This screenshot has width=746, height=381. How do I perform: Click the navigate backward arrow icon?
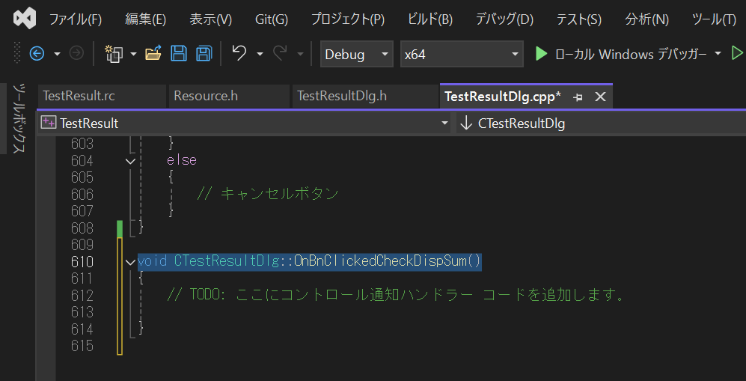click(x=37, y=54)
